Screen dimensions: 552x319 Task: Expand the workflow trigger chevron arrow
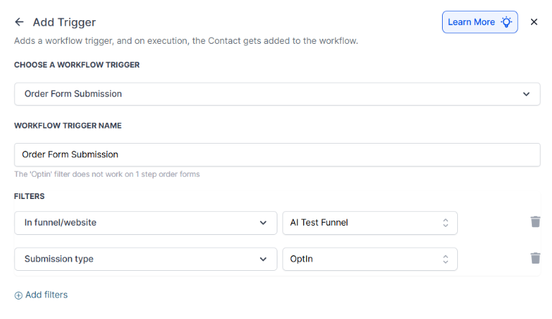click(527, 94)
